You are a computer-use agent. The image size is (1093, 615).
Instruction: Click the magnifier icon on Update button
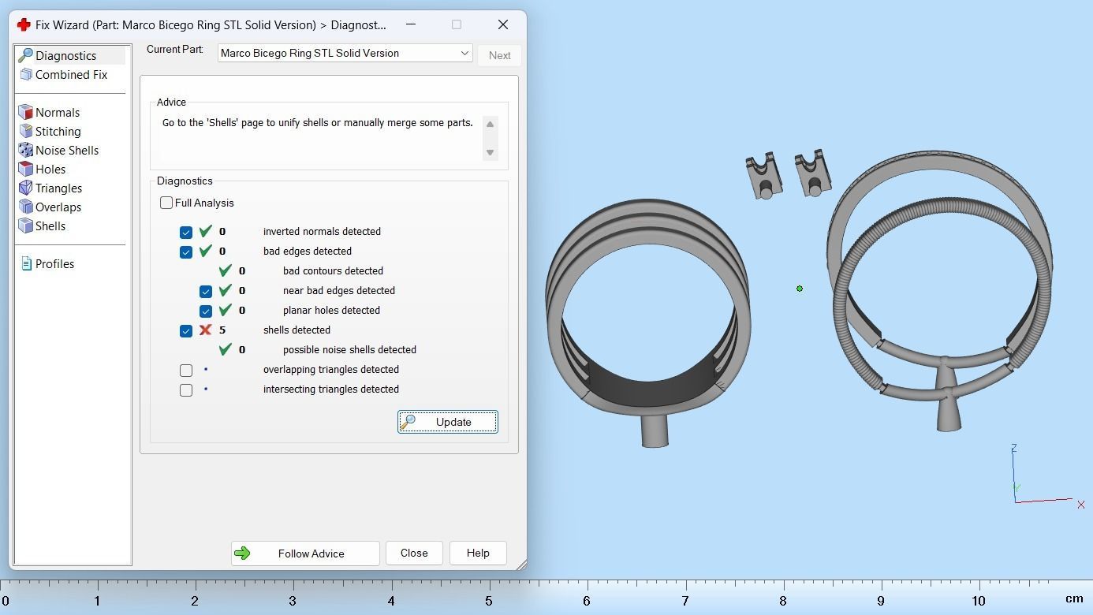[x=408, y=422]
